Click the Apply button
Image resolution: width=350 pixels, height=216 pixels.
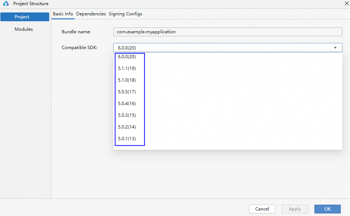(295, 209)
